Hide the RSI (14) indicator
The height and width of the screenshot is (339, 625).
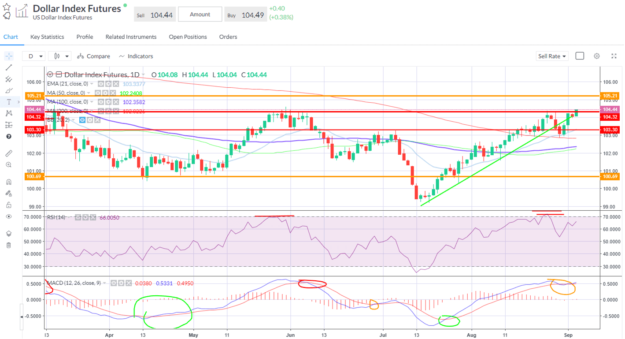pos(78,217)
